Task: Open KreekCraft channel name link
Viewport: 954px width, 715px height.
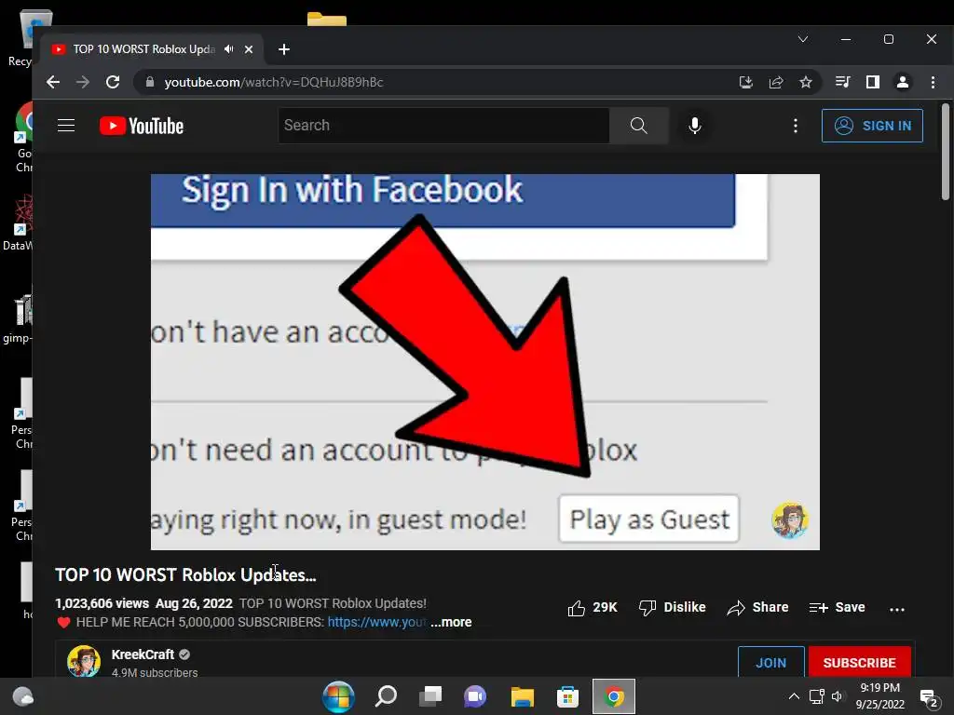Action: pos(143,654)
